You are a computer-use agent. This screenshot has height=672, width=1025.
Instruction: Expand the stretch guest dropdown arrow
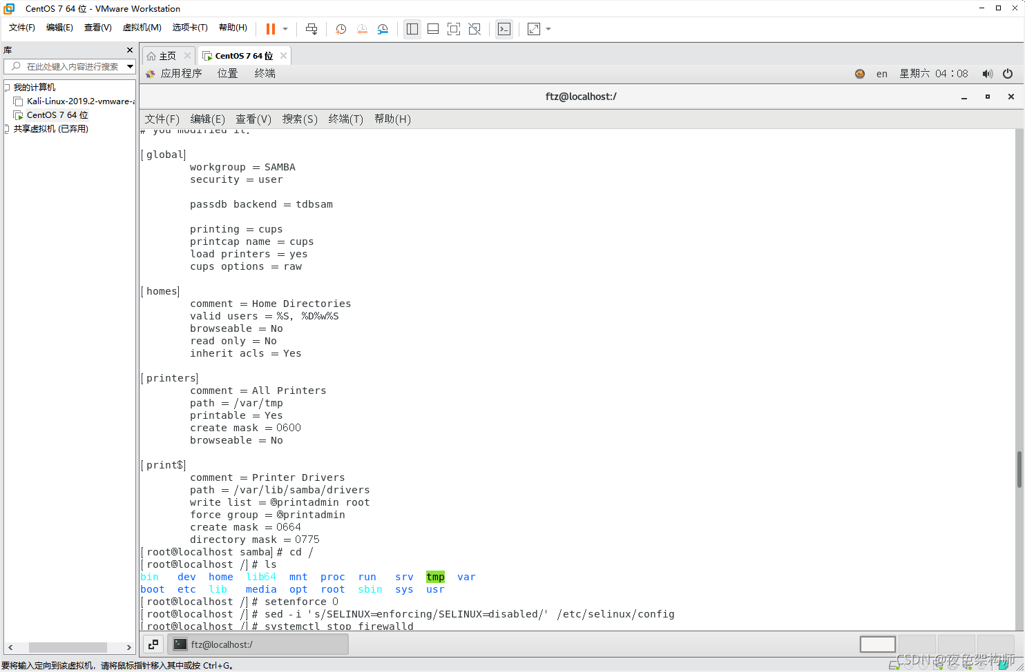[x=548, y=29]
